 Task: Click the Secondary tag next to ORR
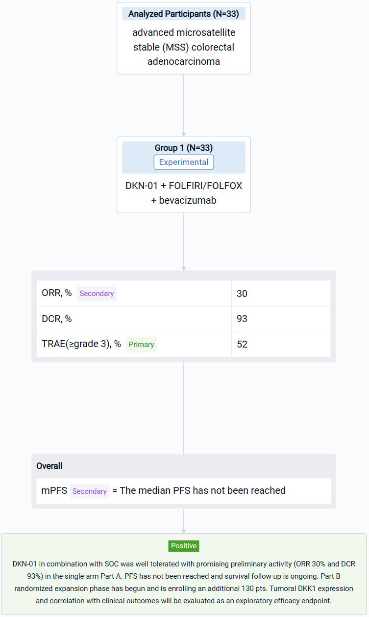click(97, 294)
